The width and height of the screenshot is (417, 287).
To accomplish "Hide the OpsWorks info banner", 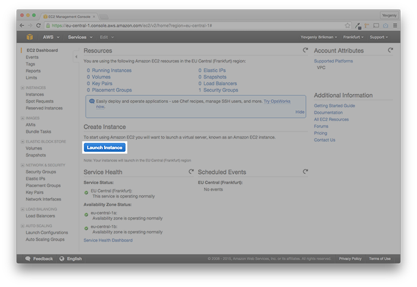I will click(300, 112).
